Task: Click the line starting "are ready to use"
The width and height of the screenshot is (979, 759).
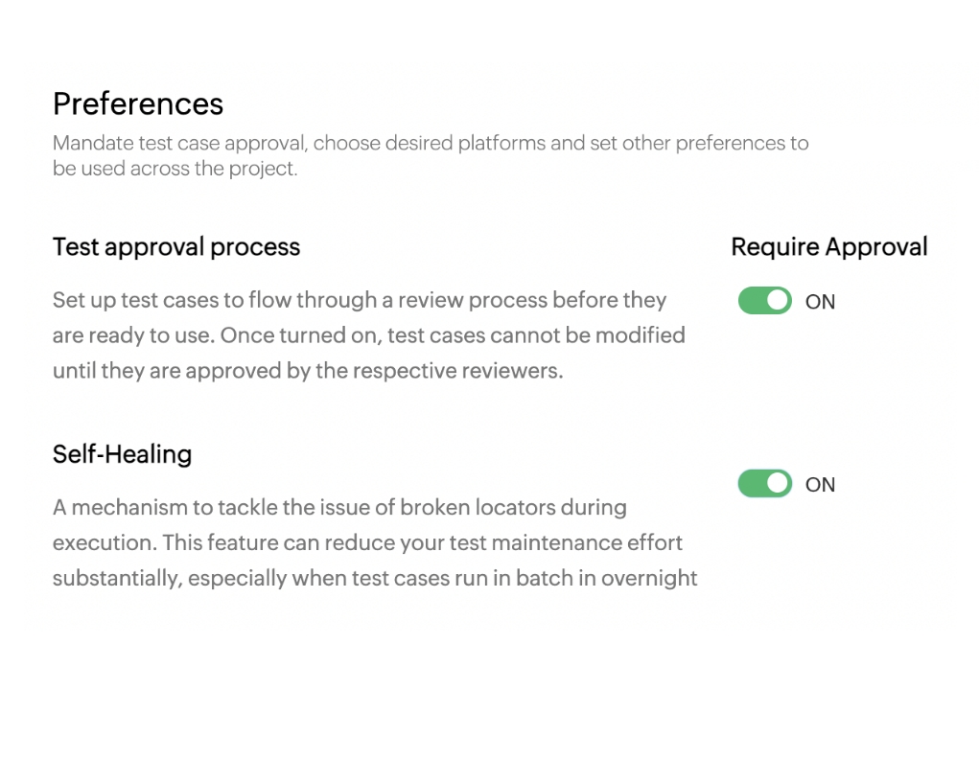Action: point(368,335)
